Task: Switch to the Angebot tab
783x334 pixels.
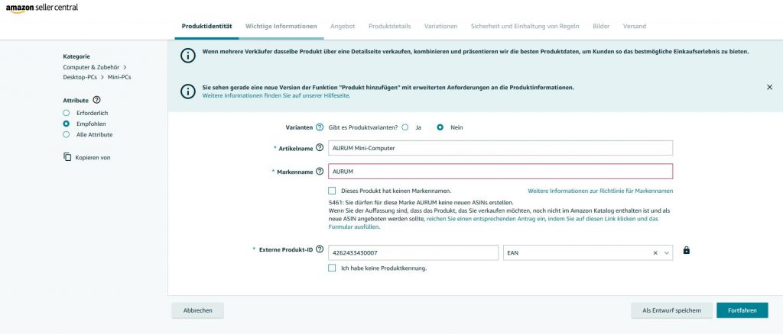Action: [343, 27]
